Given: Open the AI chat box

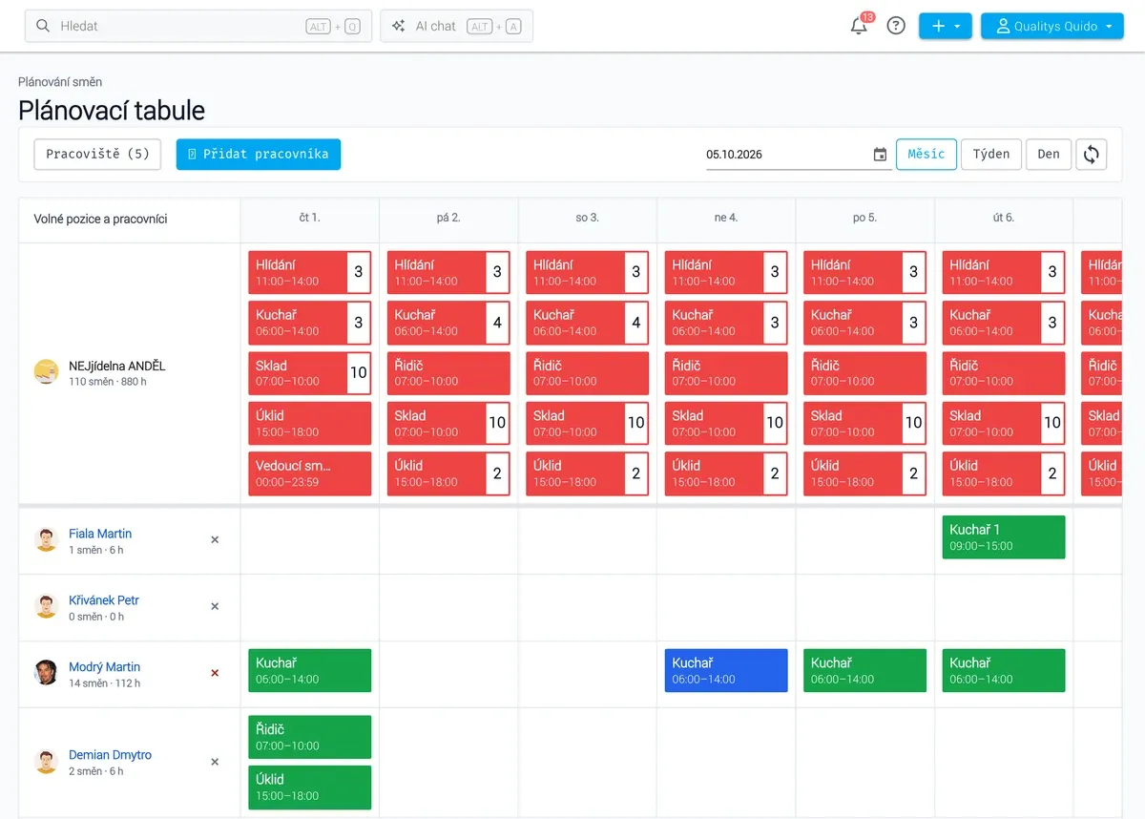Looking at the screenshot, I should [456, 26].
